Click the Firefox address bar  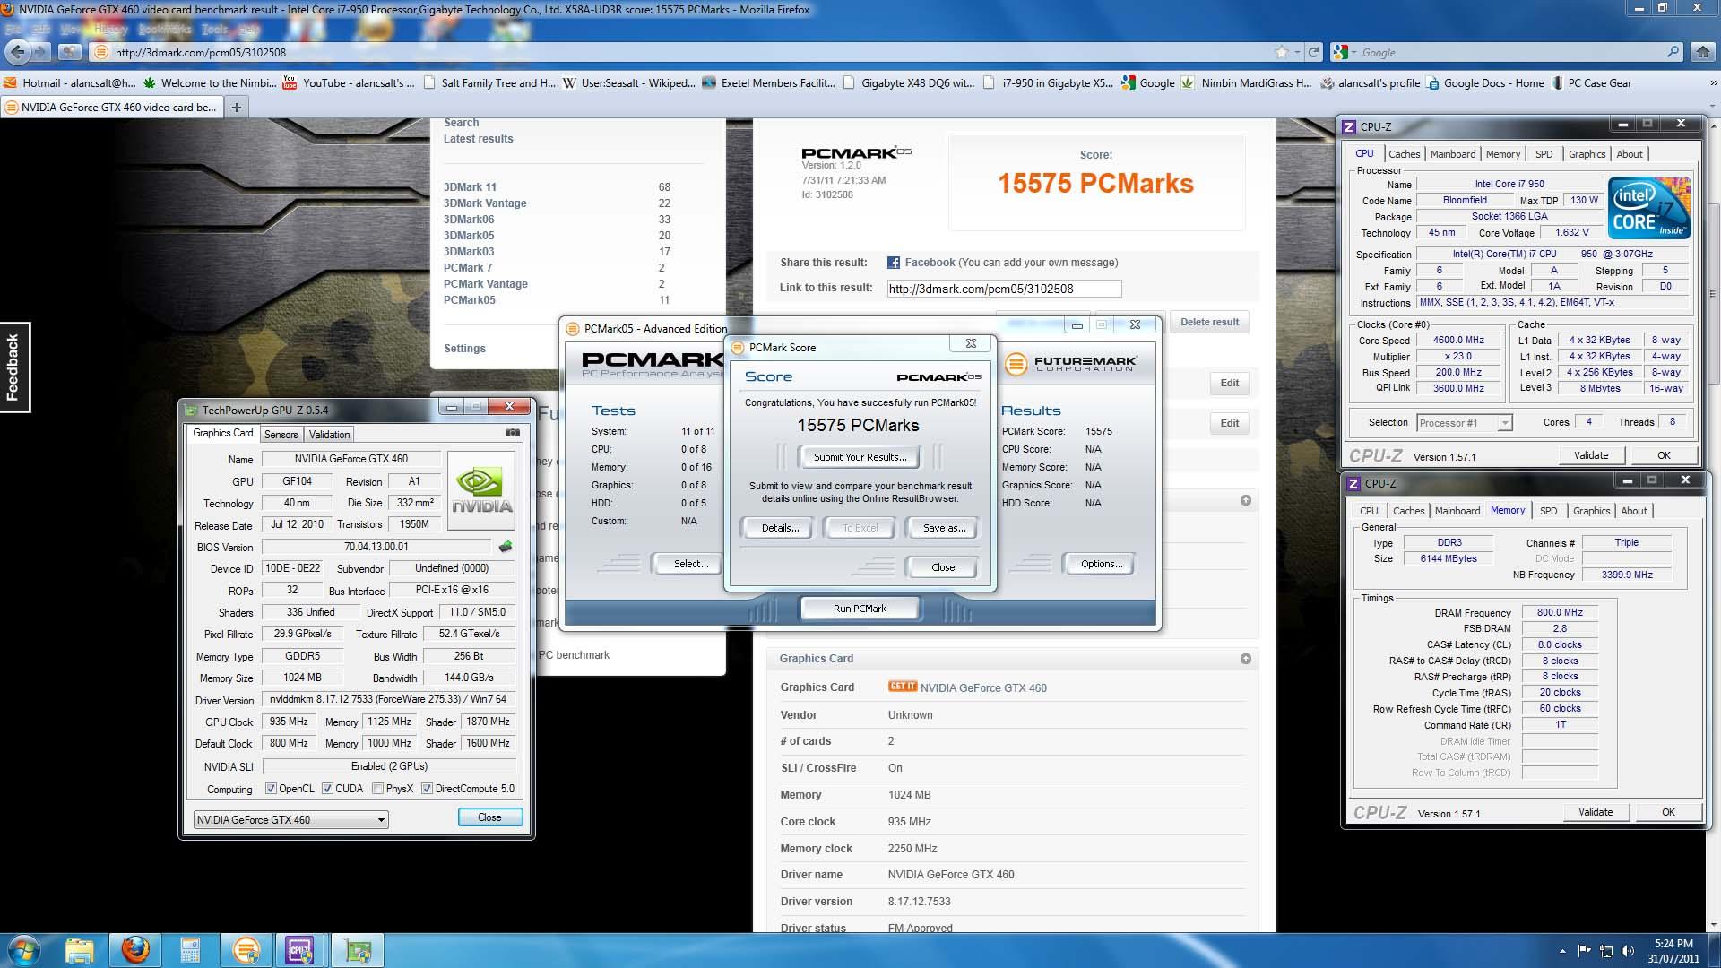[x=681, y=52]
